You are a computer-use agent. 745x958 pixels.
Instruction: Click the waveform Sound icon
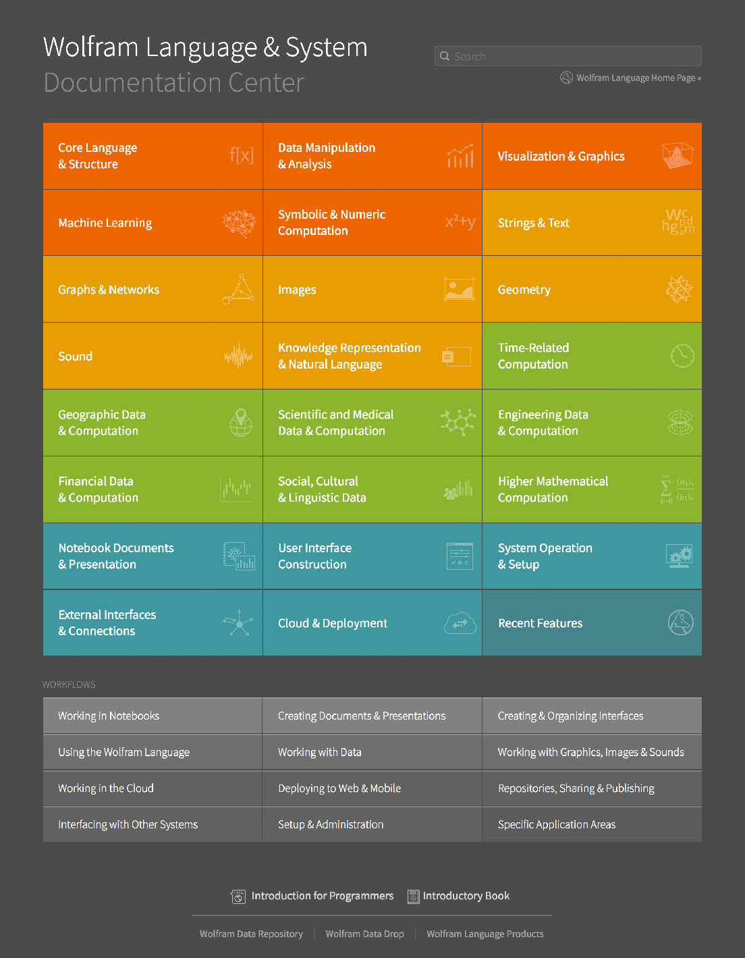pos(238,356)
